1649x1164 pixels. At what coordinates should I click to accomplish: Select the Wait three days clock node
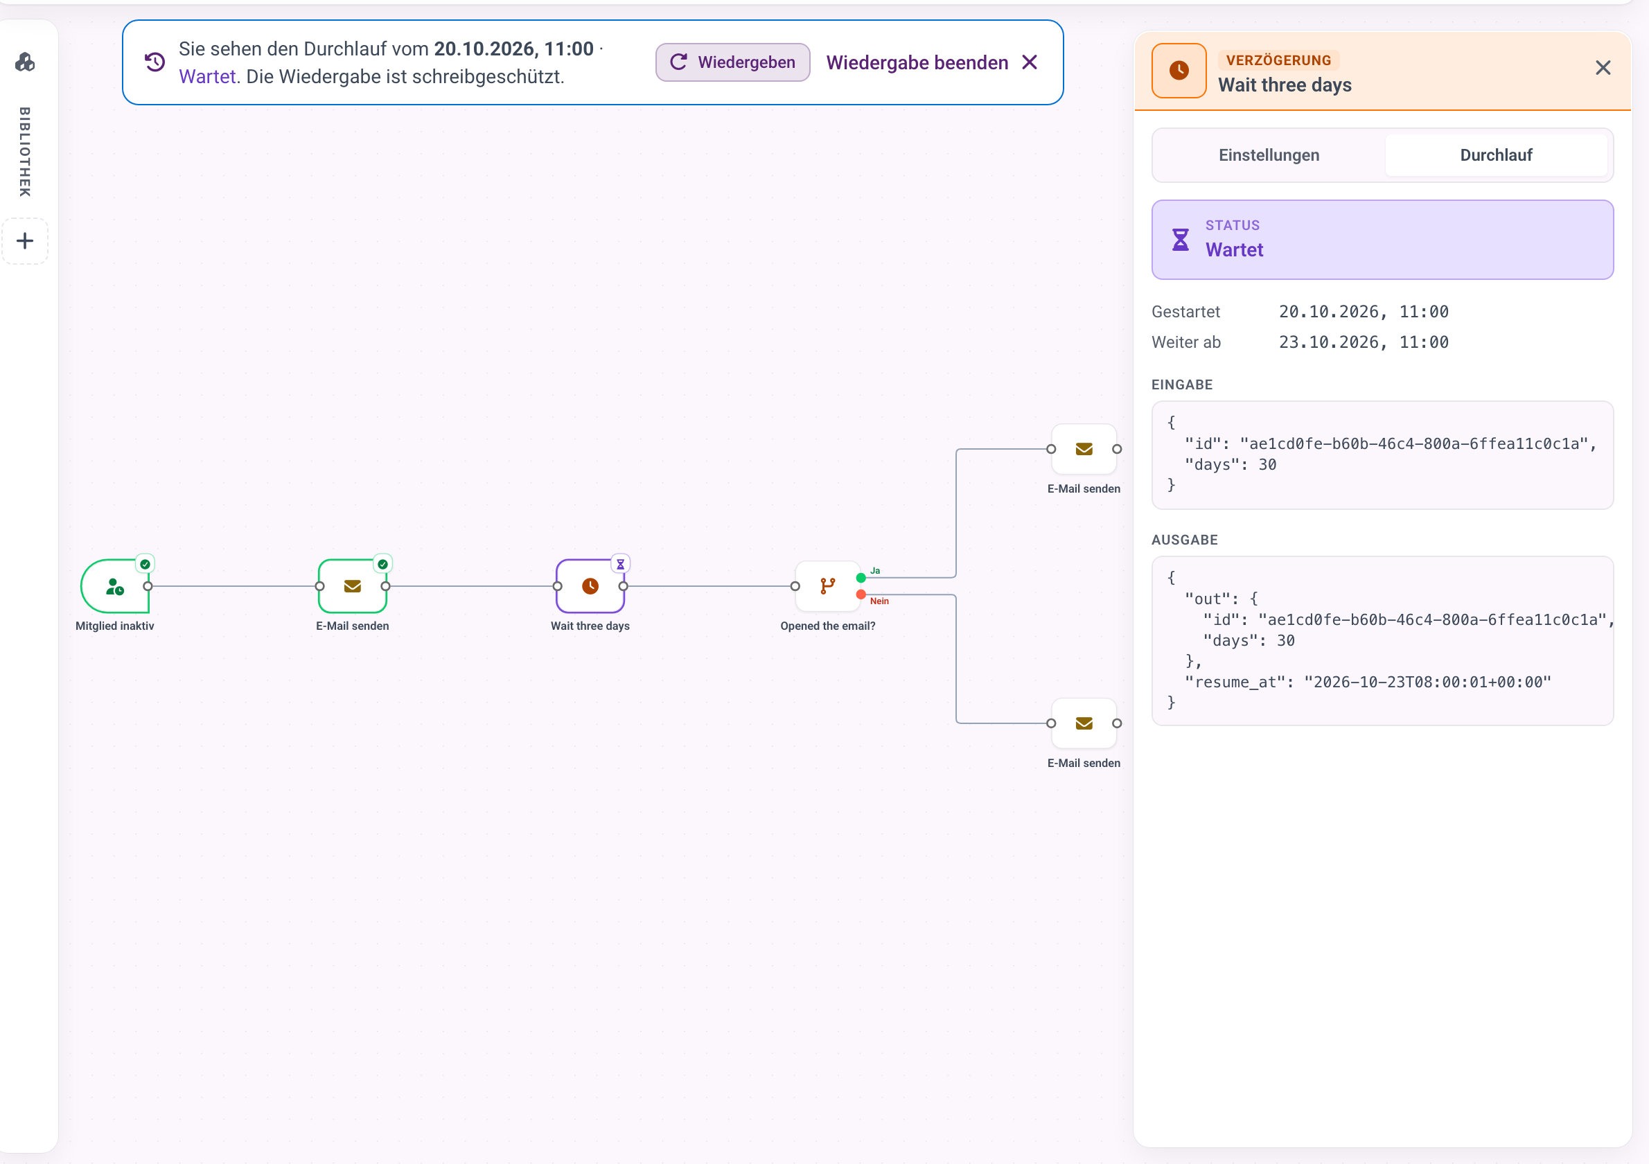pos(590,586)
